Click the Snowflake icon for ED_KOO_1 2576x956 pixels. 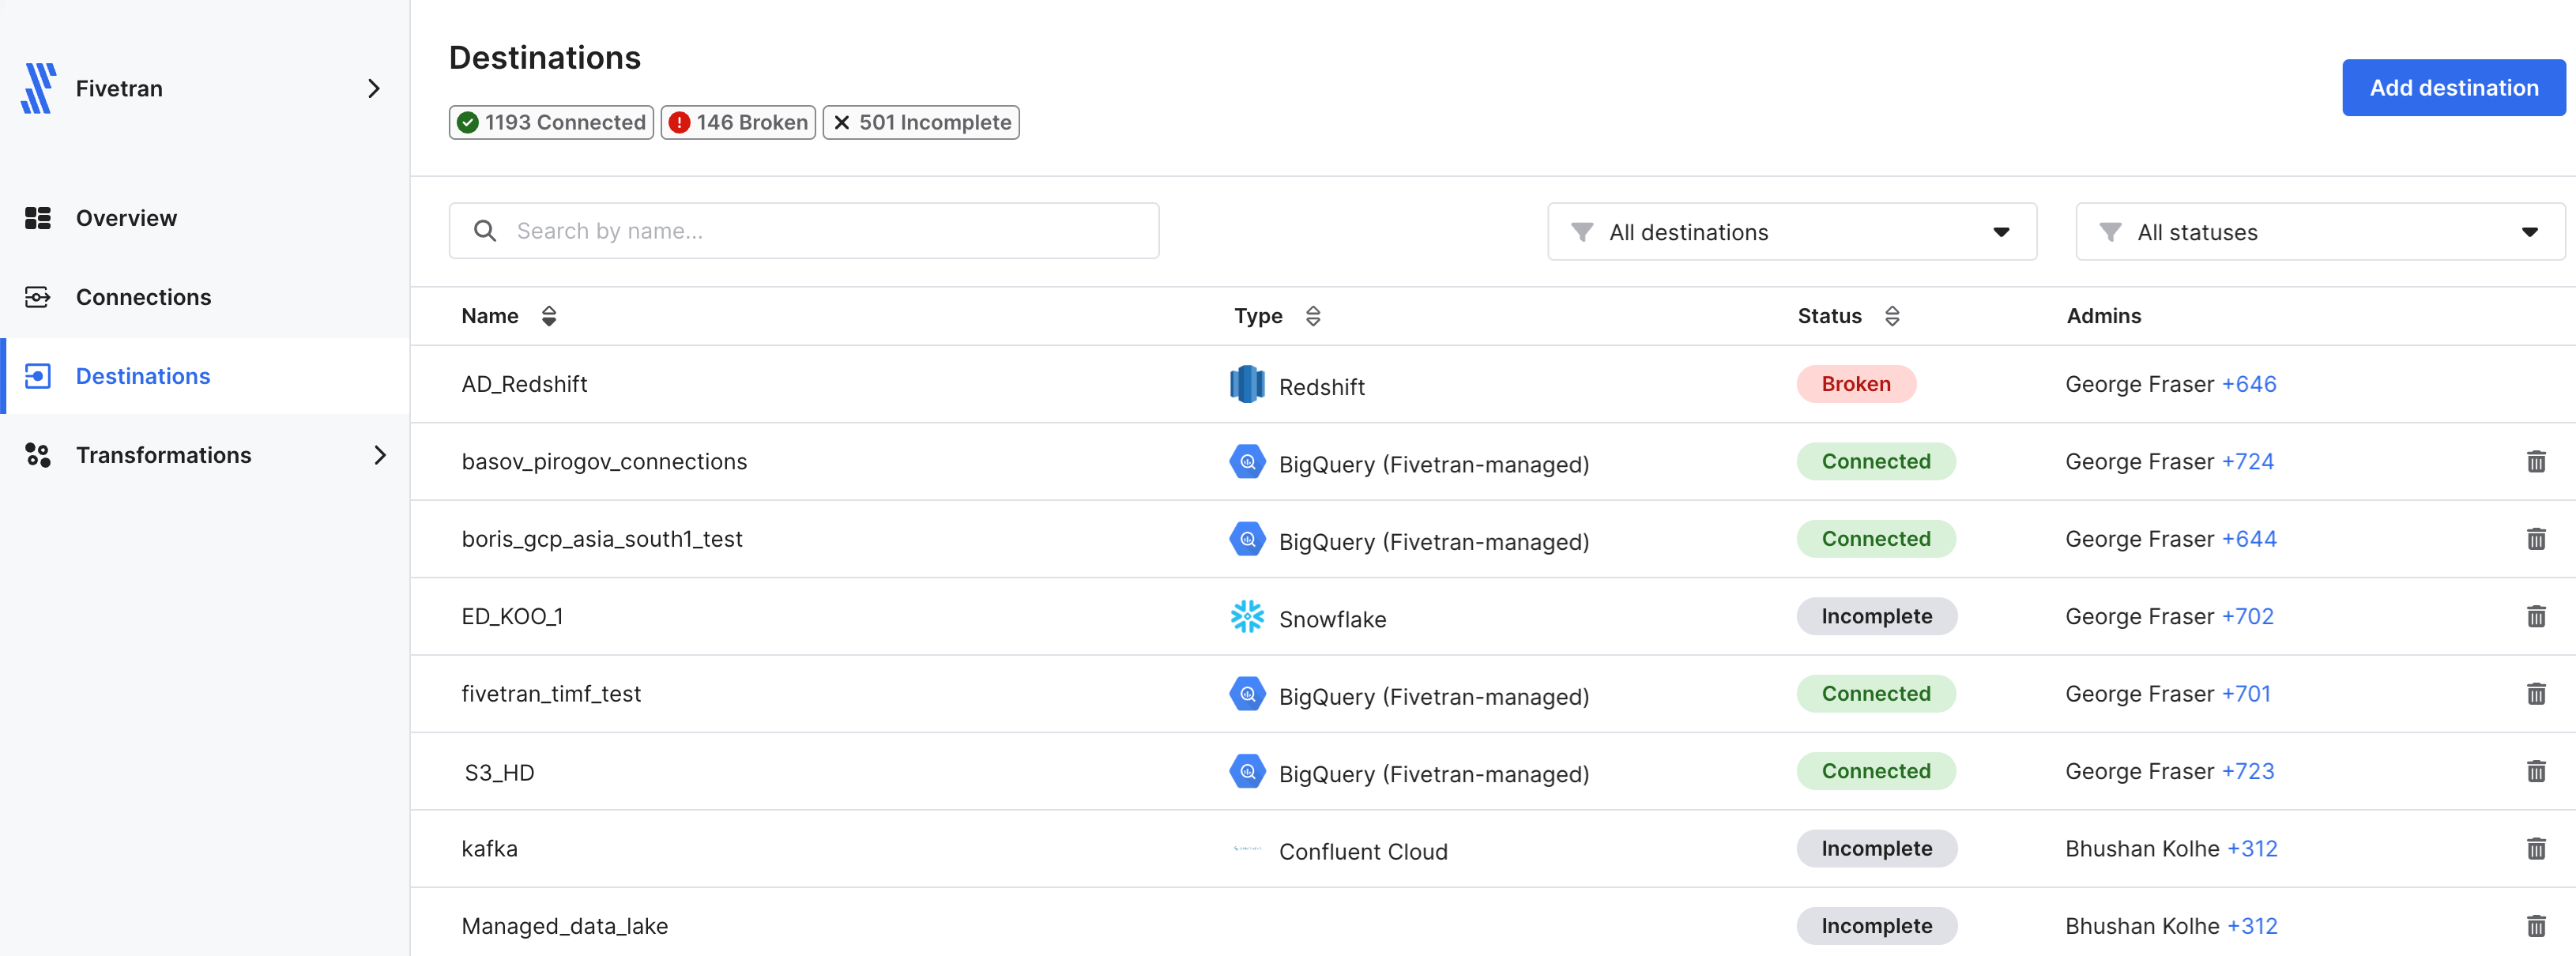tap(1247, 616)
